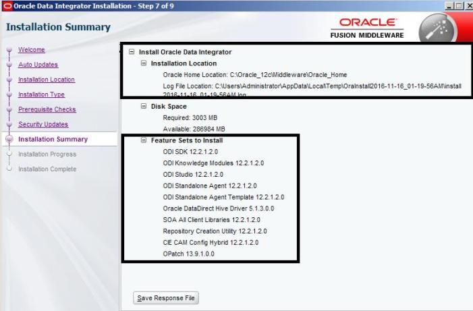Select ODI Studio 12.2.1.2.0 row

click(193, 174)
